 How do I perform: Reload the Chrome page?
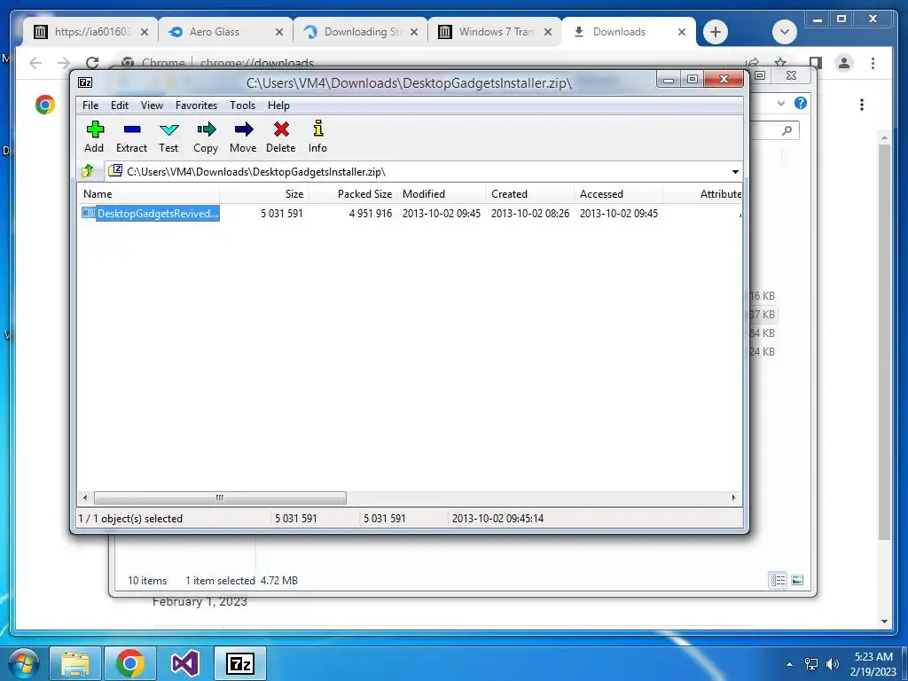pyautogui.click(x=92, y=63)
